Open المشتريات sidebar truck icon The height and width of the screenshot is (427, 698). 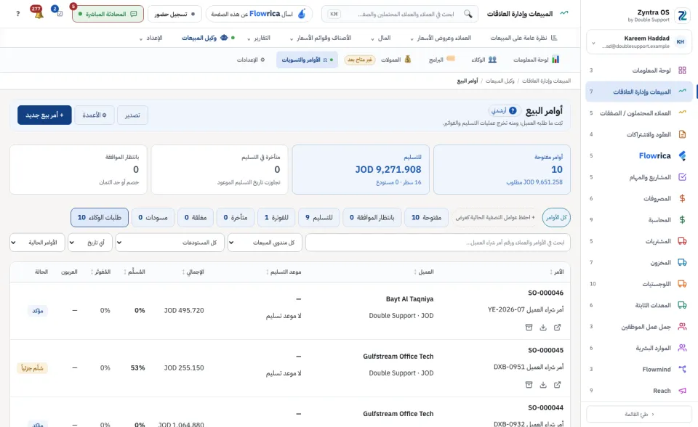click(682, 241)
